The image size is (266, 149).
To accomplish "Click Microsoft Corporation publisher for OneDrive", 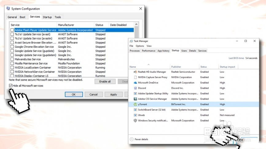I will click(x=183, y=83).
